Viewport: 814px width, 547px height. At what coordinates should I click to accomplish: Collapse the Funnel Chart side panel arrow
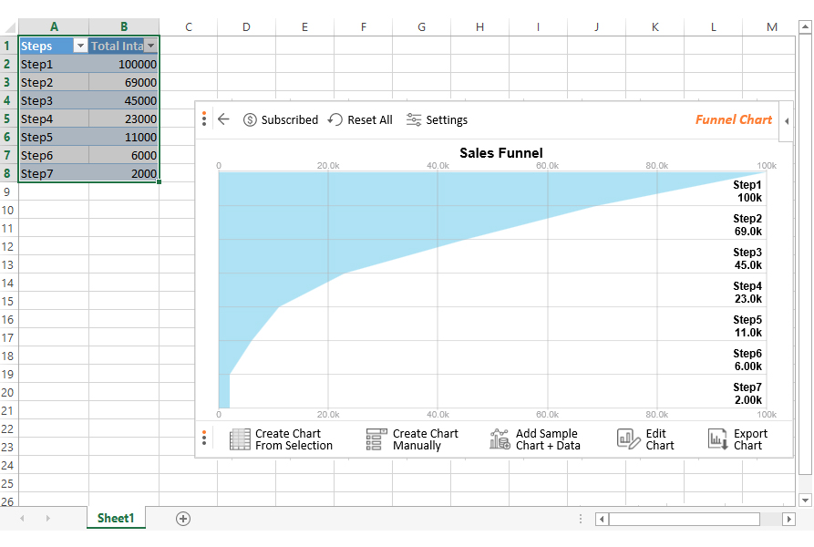pyautogui.click(x=787, y=121)
